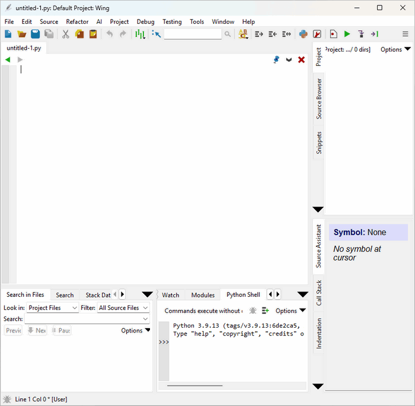Click the scissors cut icon
The image size is (415, 406).
coord(66,34)
